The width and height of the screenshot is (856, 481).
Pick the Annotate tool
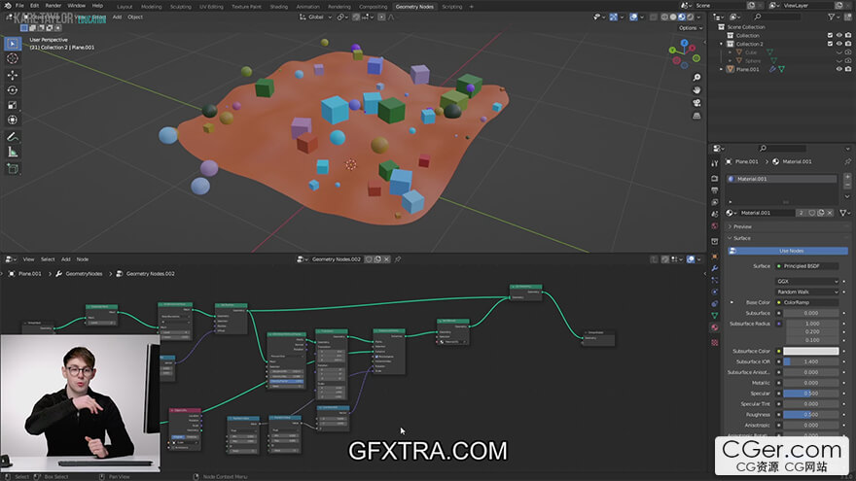coord(13,136)
